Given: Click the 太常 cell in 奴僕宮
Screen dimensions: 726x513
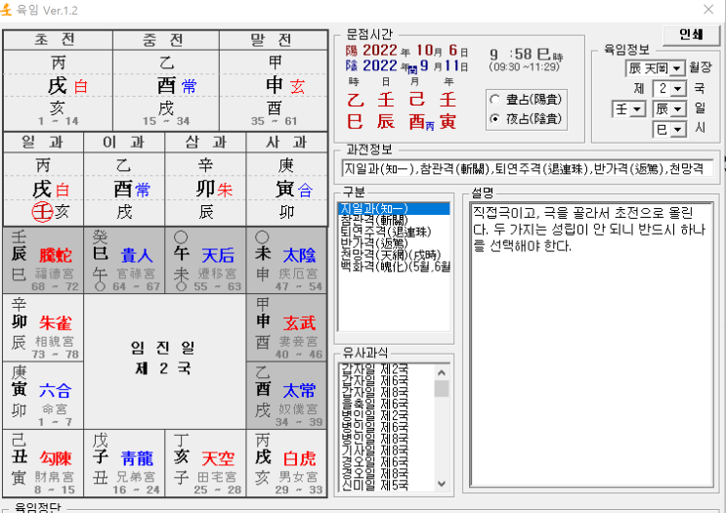Looking at the screenshot, I should (286, 395).
